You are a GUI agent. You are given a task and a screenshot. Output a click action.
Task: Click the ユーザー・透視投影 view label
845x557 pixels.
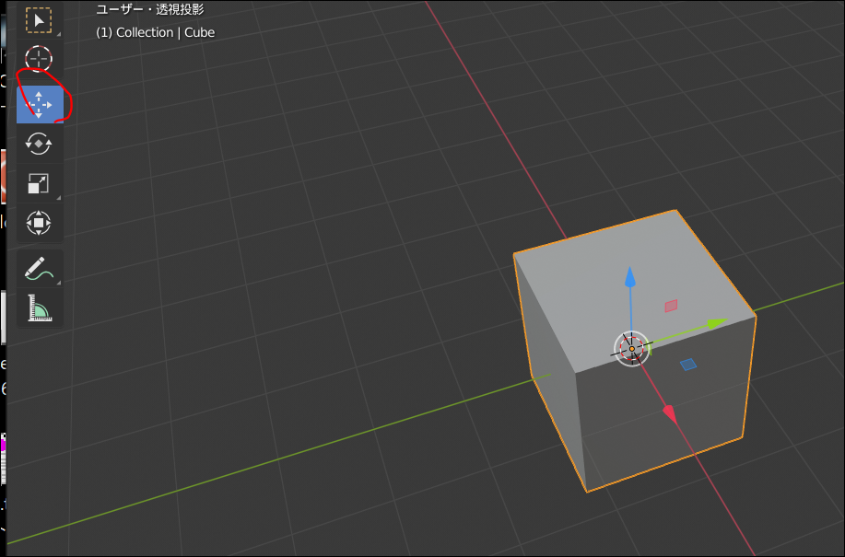150,10
